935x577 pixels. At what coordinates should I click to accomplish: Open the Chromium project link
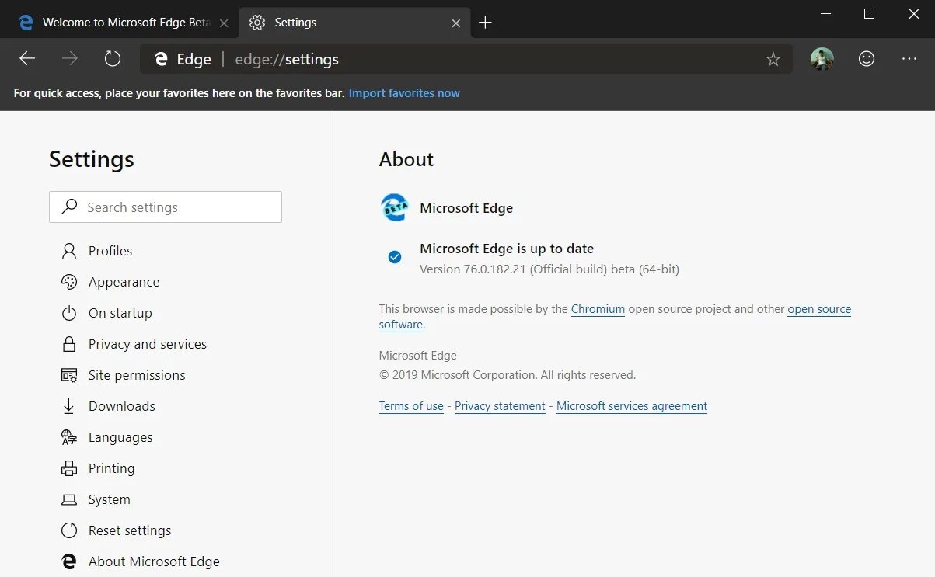[598, 309]
